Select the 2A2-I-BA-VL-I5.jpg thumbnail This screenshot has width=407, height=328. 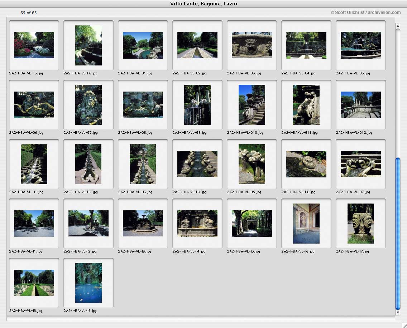[252, 223]
